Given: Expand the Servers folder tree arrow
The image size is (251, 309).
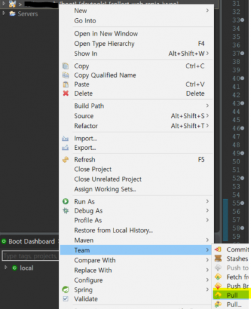Looking at the screenshot, I should tap(4, 13).
